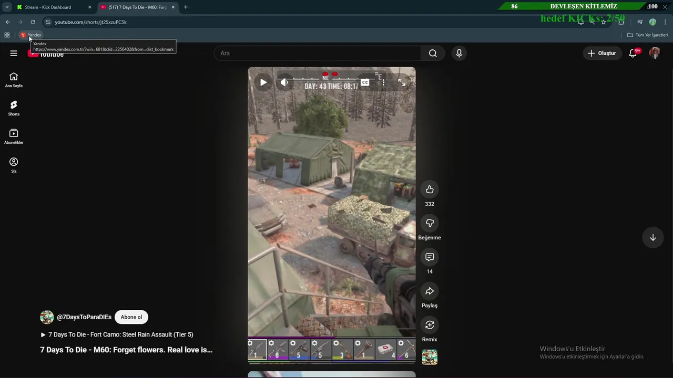Open Abonelikler subscriptions in the sidebar
Screen dimensions: 673x378
[14, 136]
